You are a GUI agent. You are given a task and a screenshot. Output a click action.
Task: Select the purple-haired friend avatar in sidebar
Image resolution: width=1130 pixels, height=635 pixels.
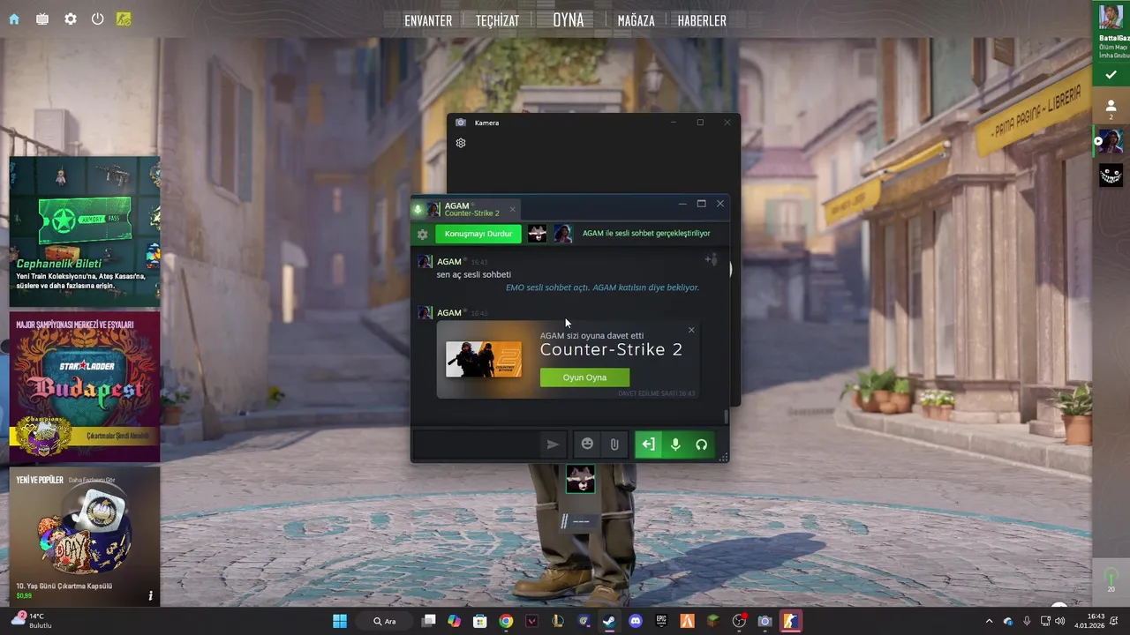pos(1111,141)
